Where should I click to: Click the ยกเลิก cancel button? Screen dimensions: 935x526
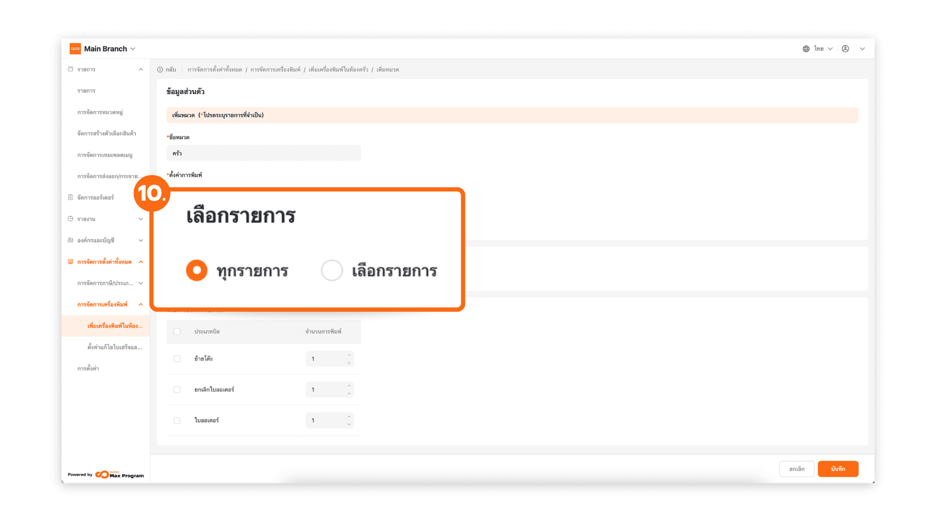tap(797, 469)
